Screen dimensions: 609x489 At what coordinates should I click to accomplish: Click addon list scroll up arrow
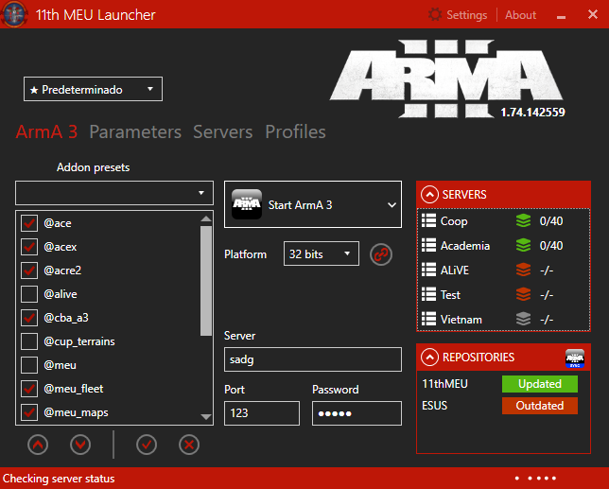point(206,218)
